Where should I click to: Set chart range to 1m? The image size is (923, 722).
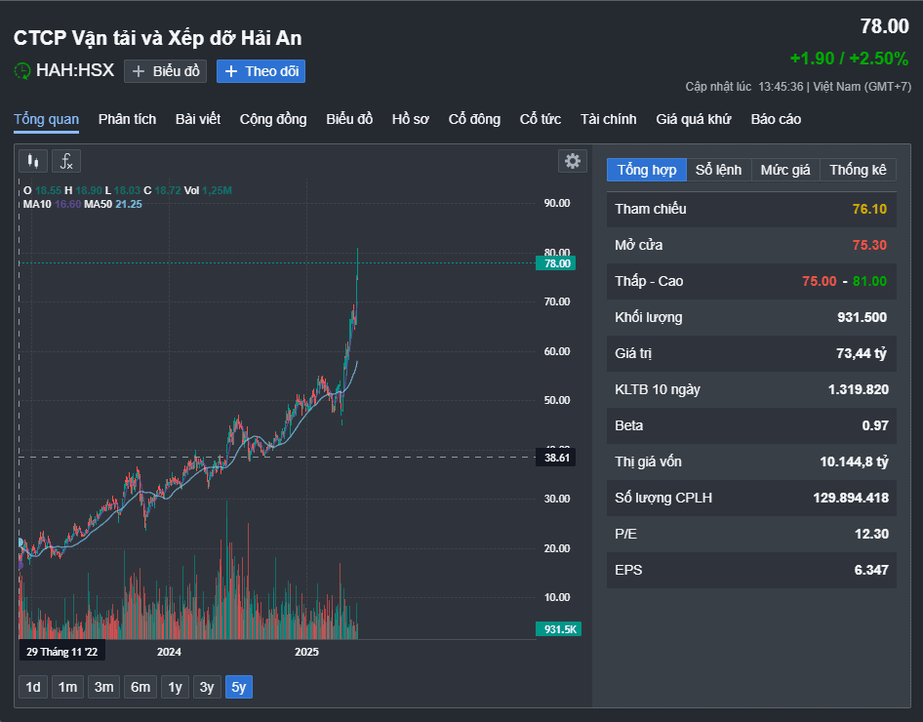[x=67, y=687]
